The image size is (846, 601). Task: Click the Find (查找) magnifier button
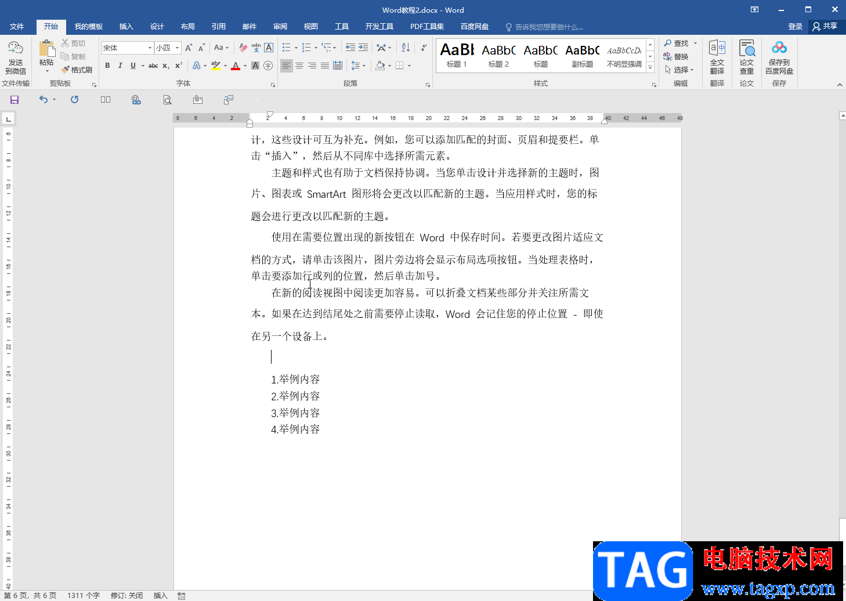(x=676, y=44)
